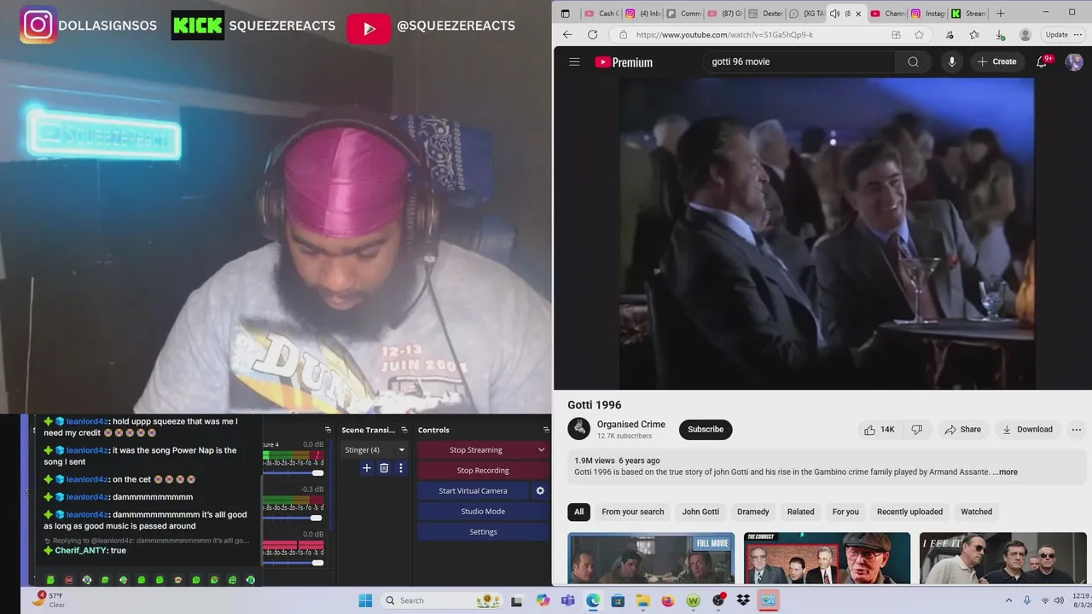Switch to the Cash C browser tab

point(601,14)
